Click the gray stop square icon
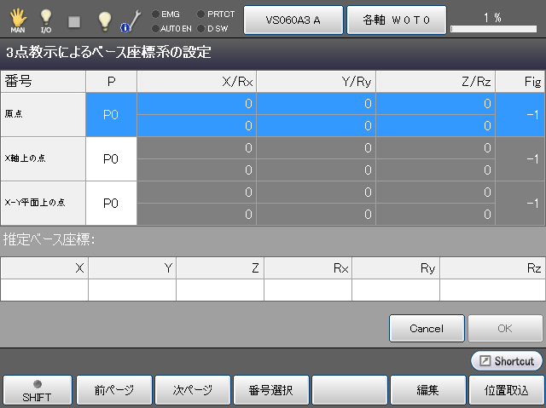Viewport: 546px width, 408px height. point(74,20)
